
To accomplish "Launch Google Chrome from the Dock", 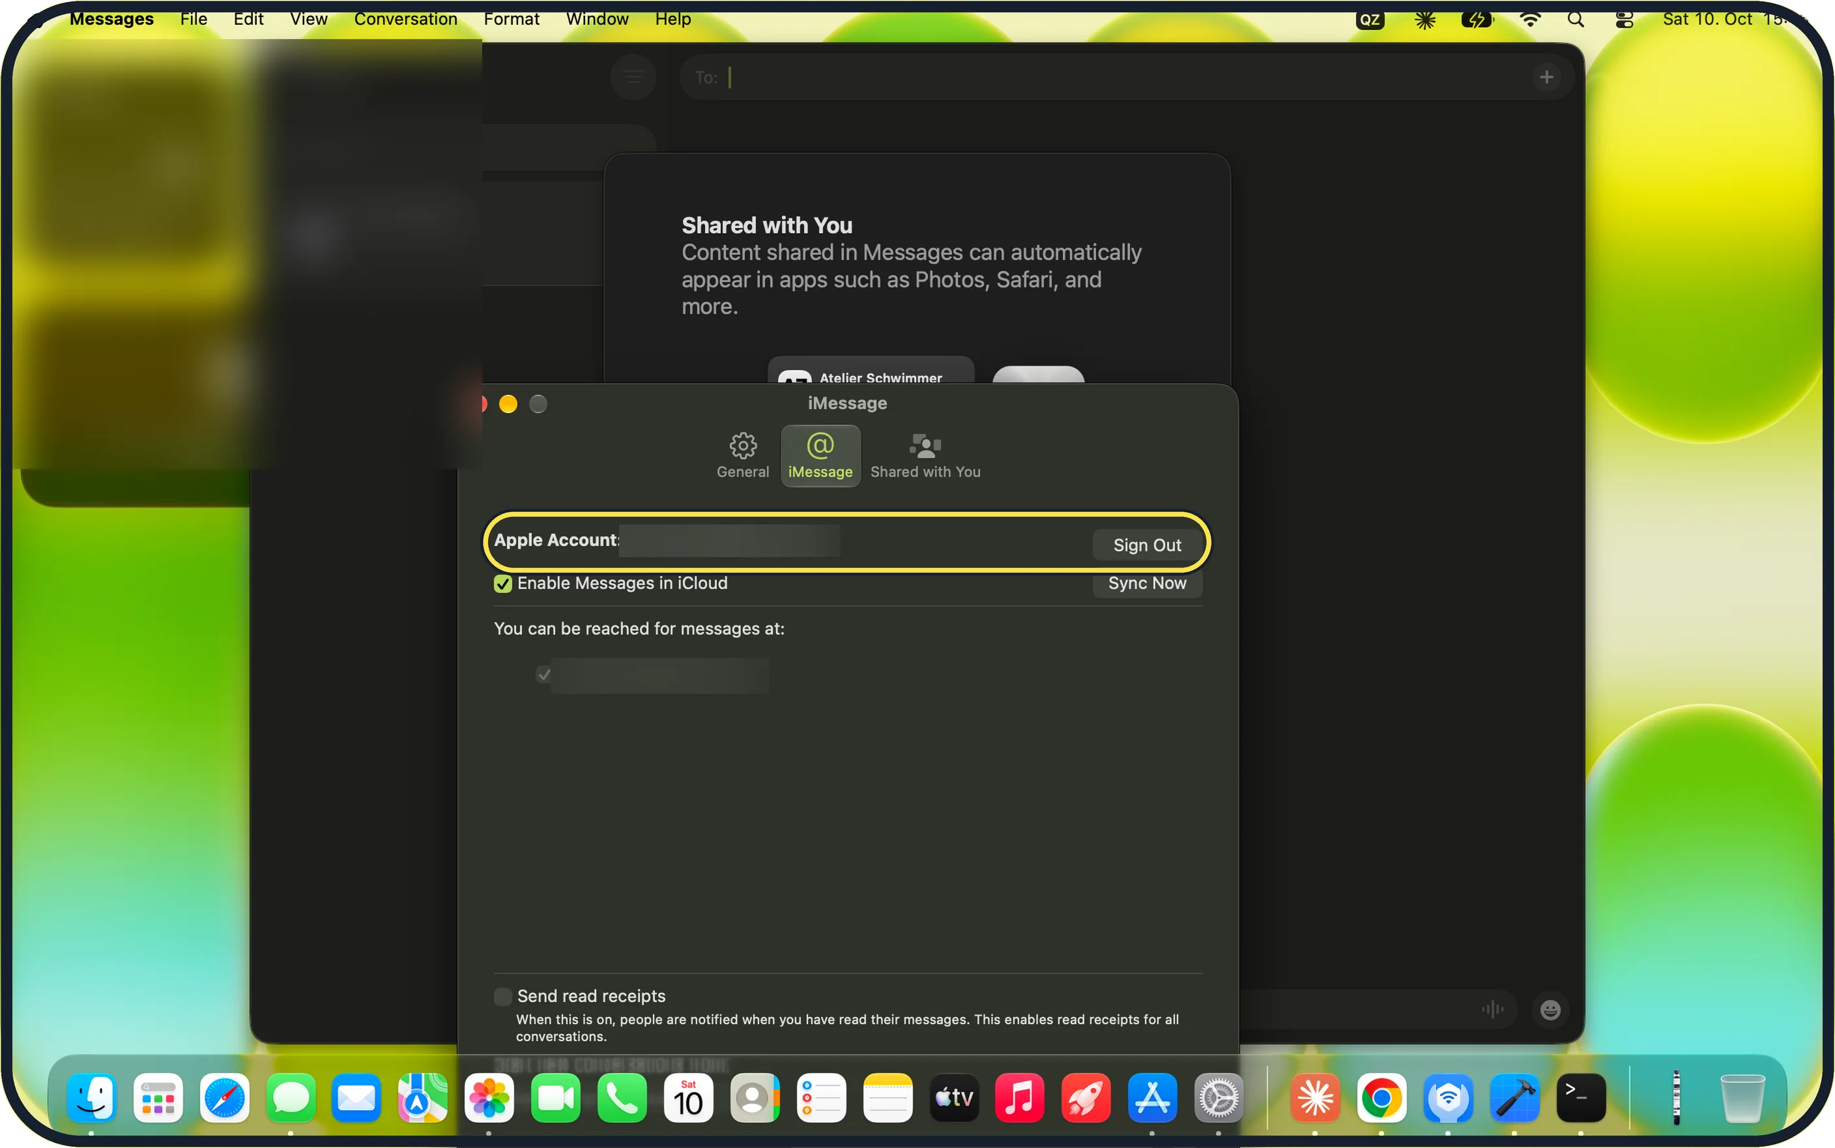I will (x=1381, y=1098).
